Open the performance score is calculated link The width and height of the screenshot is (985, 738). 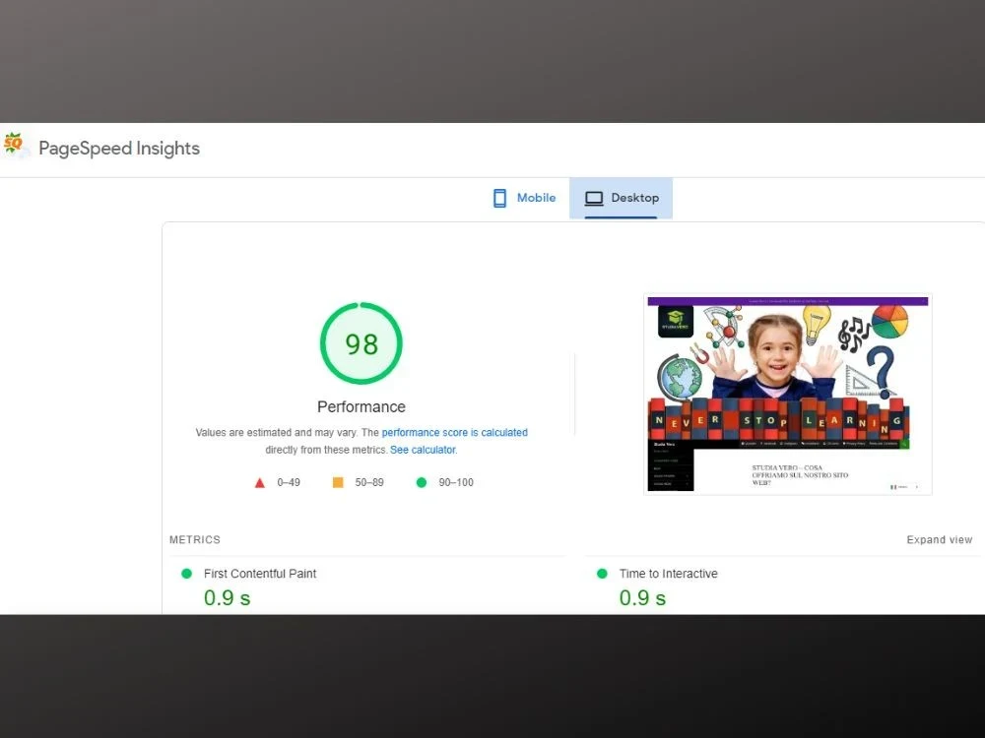[x=455, y=432]
